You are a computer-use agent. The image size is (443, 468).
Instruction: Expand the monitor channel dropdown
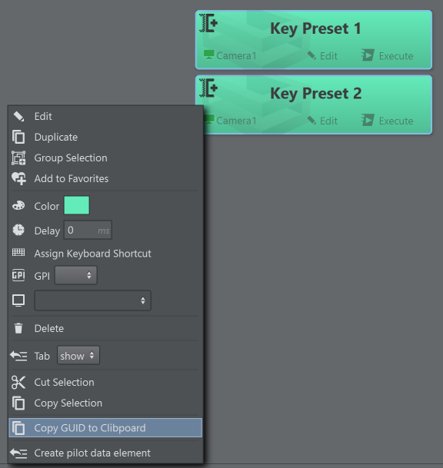(x=92, y=300)
